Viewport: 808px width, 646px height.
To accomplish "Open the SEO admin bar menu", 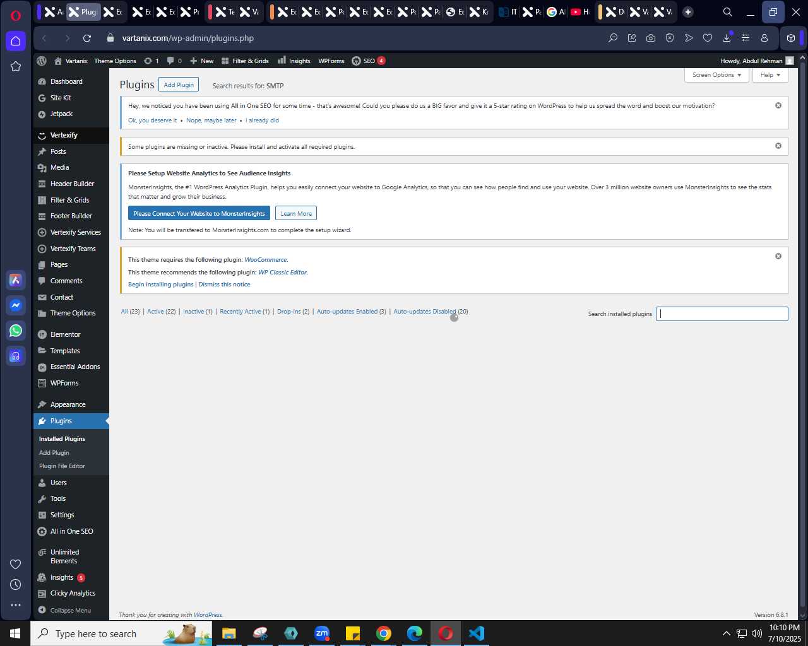I will tap(369, 61).
